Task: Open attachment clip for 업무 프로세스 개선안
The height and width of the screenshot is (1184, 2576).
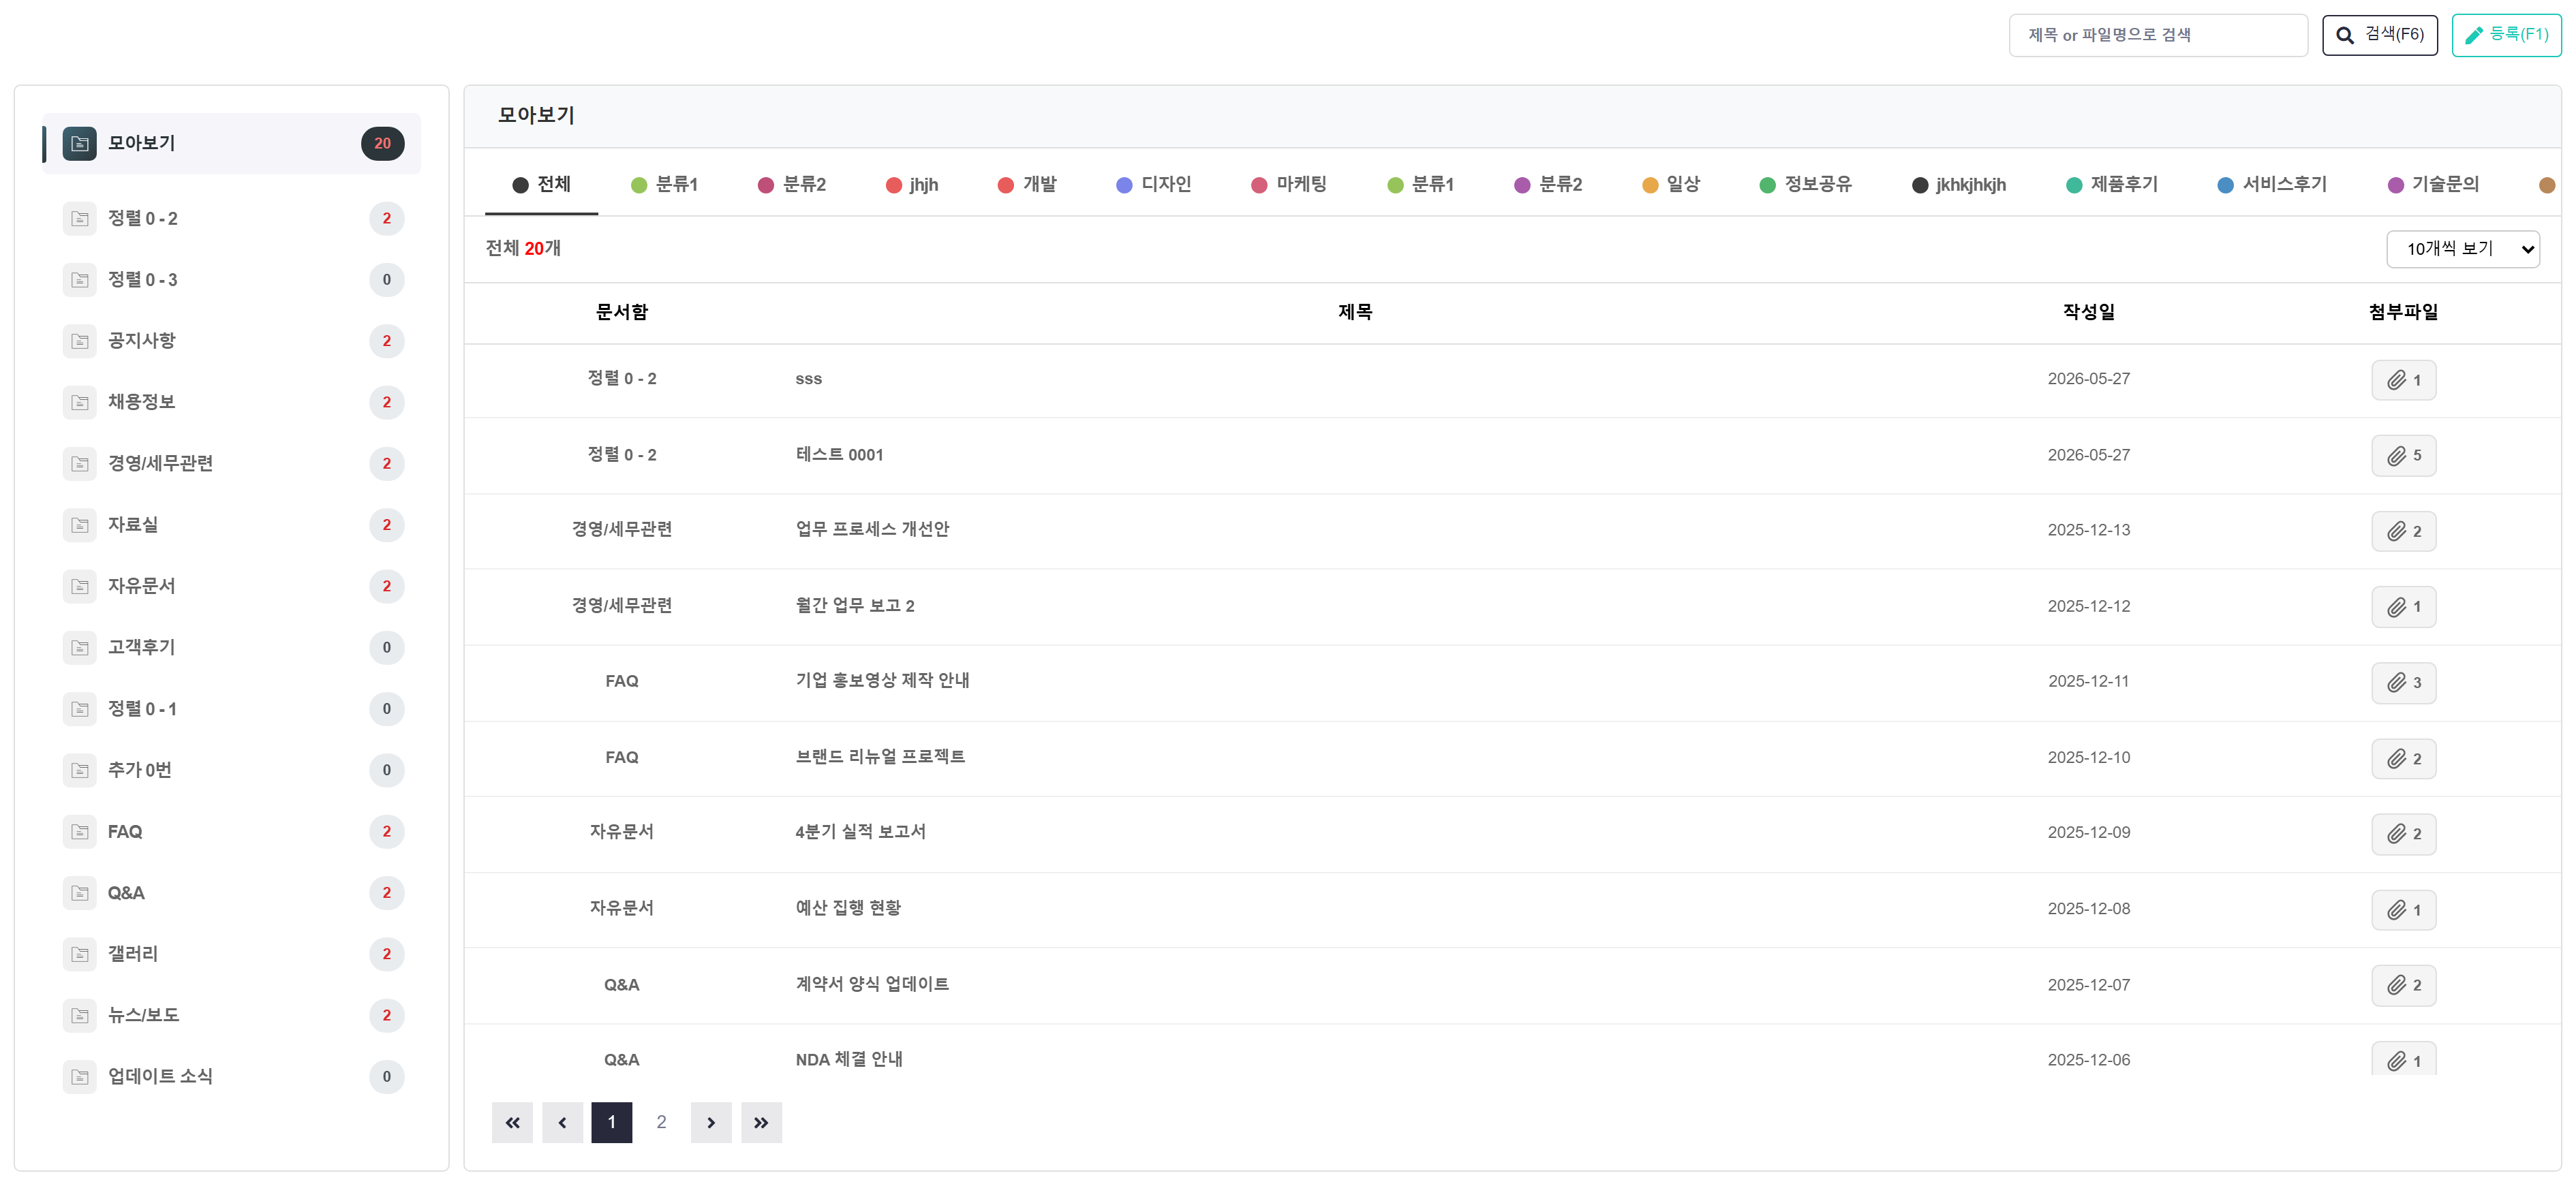Action: (x=2403, y=531)
